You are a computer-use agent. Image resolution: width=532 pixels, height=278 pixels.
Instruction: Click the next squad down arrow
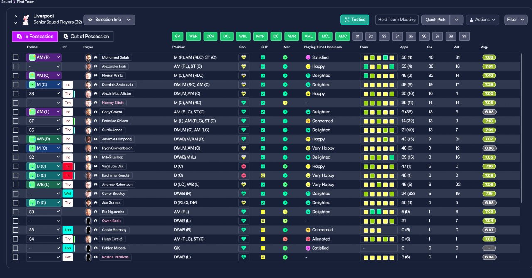16,23
